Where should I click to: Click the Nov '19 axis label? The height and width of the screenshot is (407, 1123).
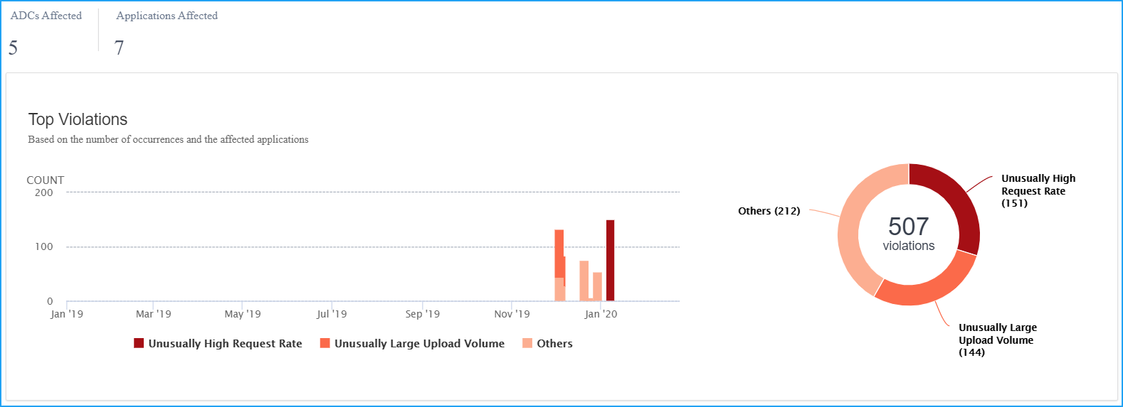point(512,314)
